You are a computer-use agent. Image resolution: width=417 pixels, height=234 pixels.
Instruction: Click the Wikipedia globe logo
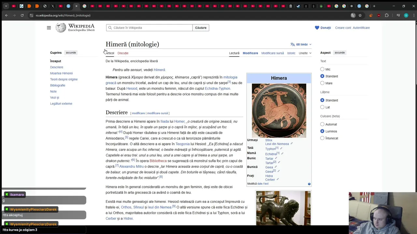click(61, 28)
